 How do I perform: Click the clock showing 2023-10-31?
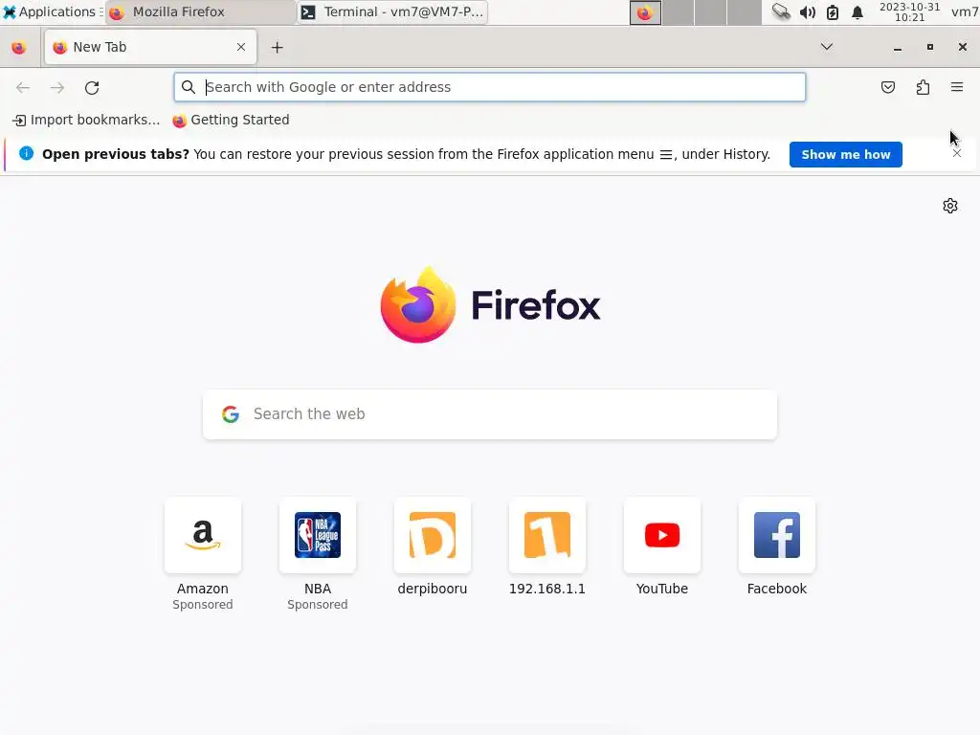pyautogui.click(x=909, y=11)
